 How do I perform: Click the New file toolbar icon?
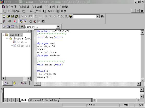click(x=4, y=16)
